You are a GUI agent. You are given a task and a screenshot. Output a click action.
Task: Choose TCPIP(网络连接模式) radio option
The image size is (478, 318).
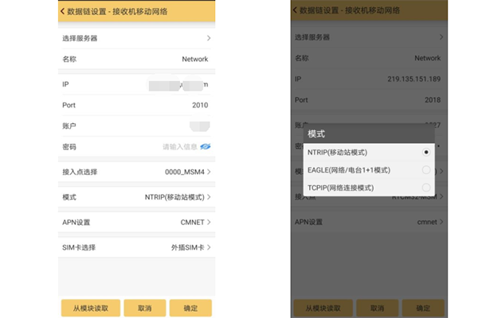pos(427,188)
